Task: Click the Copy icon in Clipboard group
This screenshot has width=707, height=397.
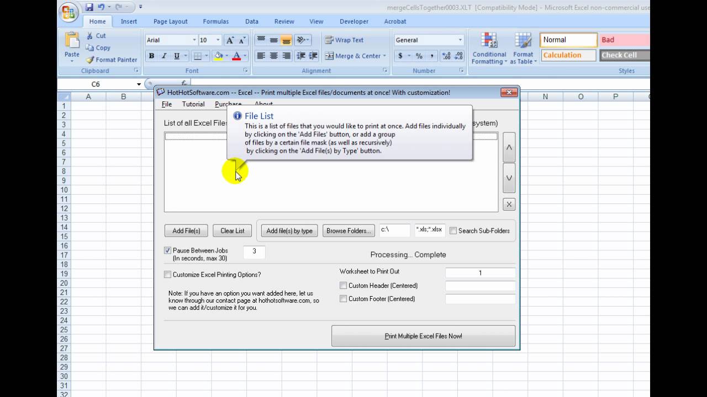Action: [90, 48]
